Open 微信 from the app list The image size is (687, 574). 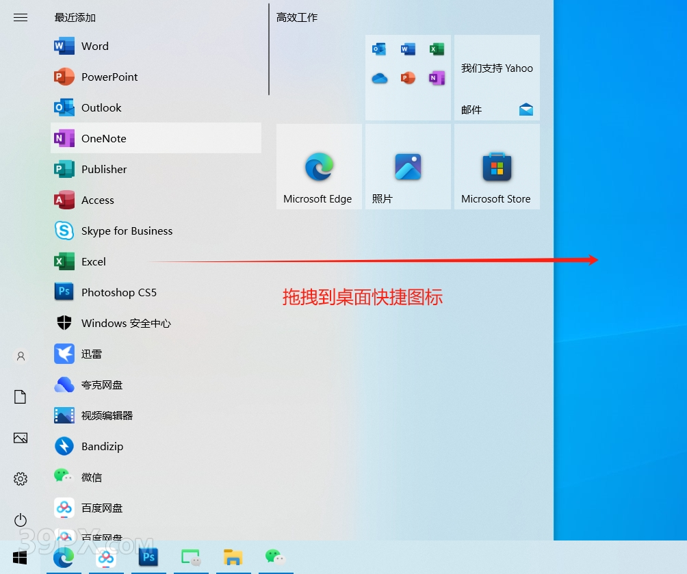155,477
